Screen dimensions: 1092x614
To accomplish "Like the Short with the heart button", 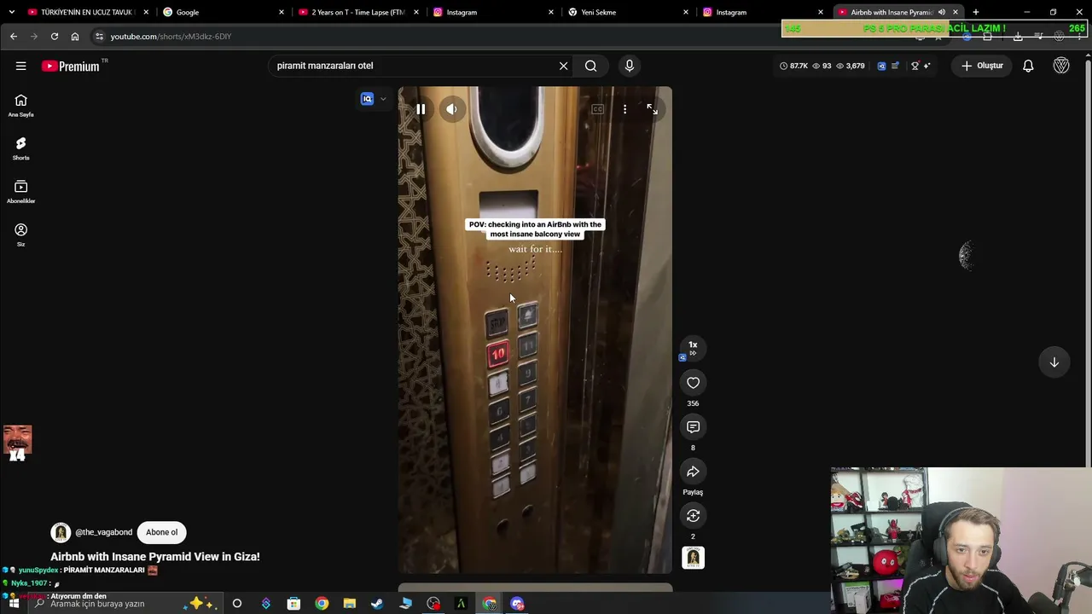I will pyautogui.click(x=693, y=383).
